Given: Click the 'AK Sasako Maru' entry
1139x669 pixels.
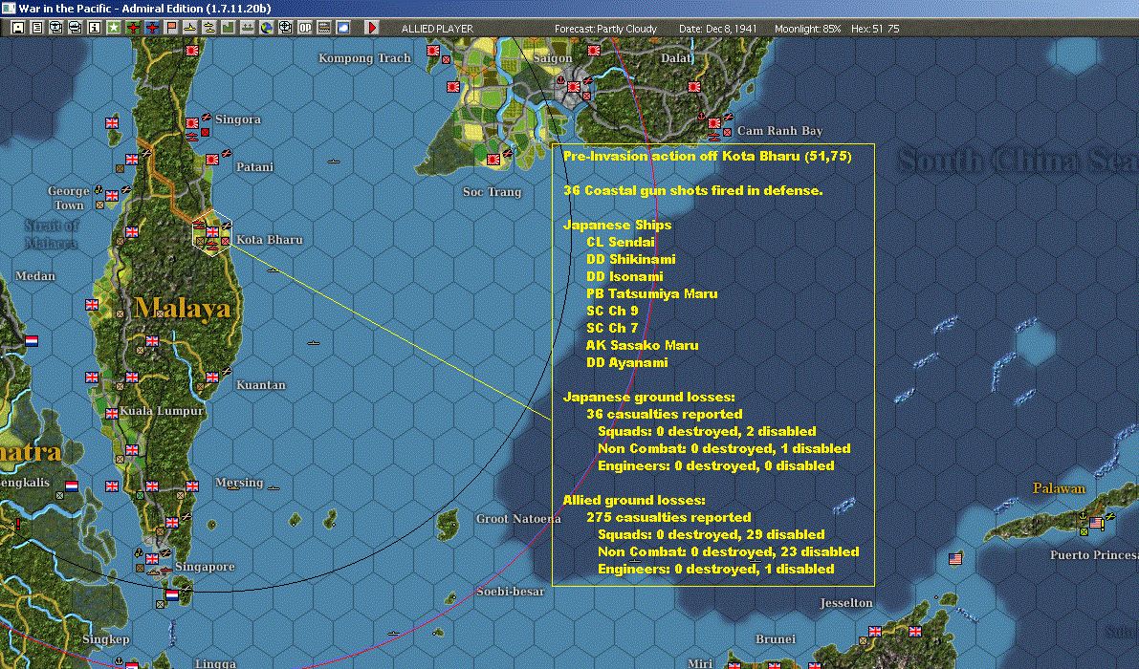Looking at the screenshot, I should point(642,345).
